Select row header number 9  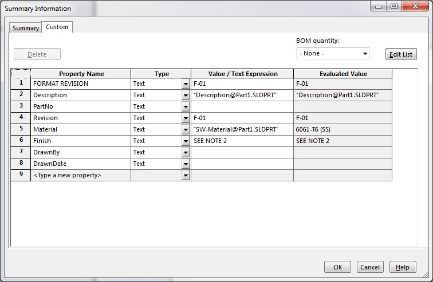(21, 175)
